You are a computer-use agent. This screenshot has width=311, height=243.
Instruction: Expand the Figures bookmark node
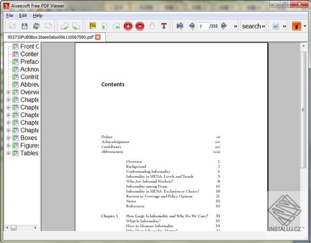pyautogui.click(x=8, y=145)
